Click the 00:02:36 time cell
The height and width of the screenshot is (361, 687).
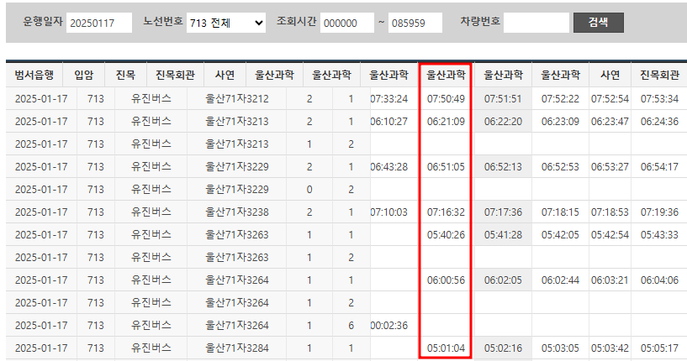[388, 325]
